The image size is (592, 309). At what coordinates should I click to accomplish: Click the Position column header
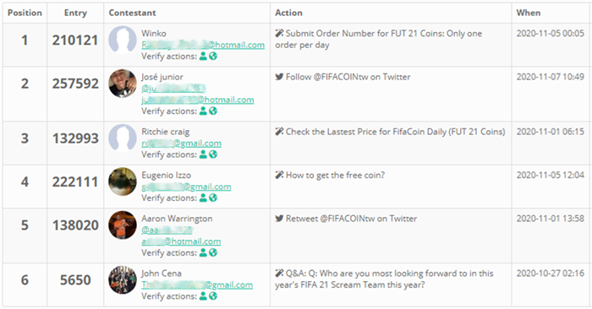25,13
